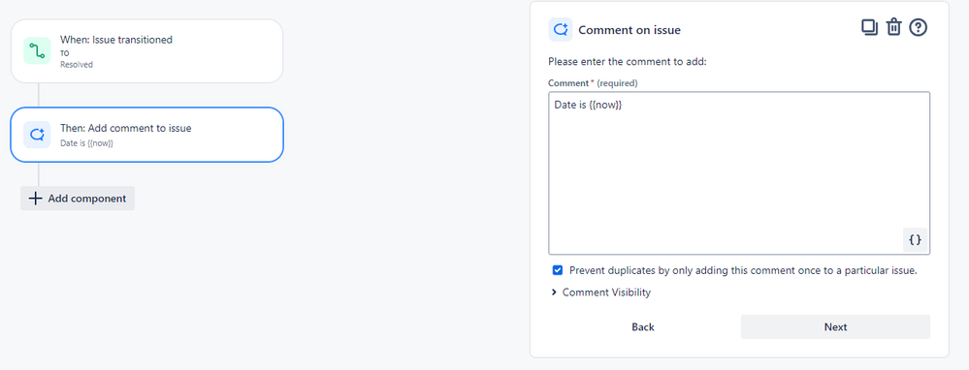Click the plus icon beside Add component
Screen dimensions: 969x370
pos(36,199)
